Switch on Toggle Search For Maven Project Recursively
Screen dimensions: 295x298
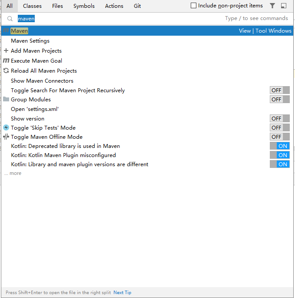[280, 90]
